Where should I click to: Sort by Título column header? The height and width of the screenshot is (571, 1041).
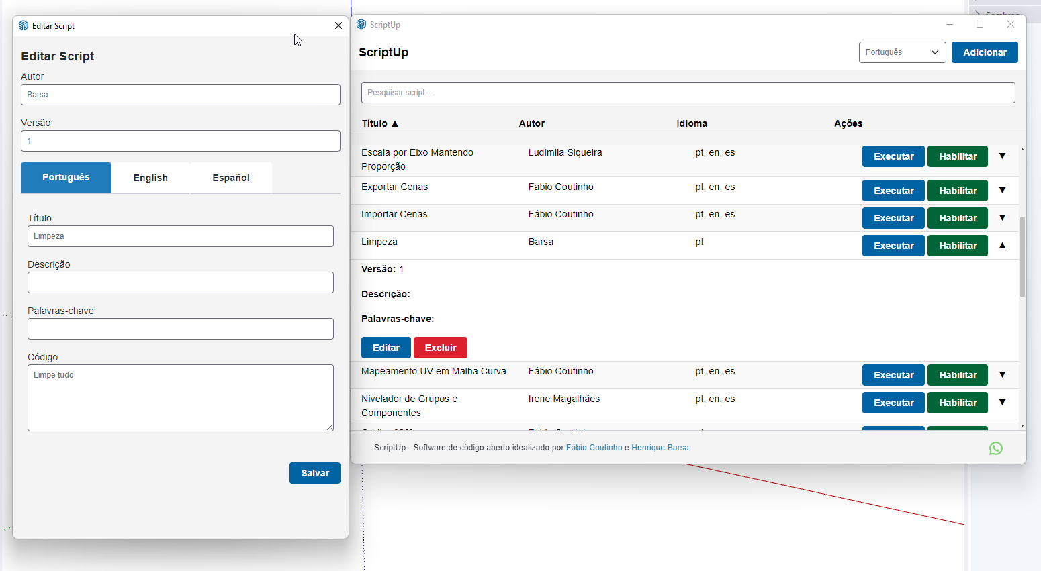click(380, 123)
